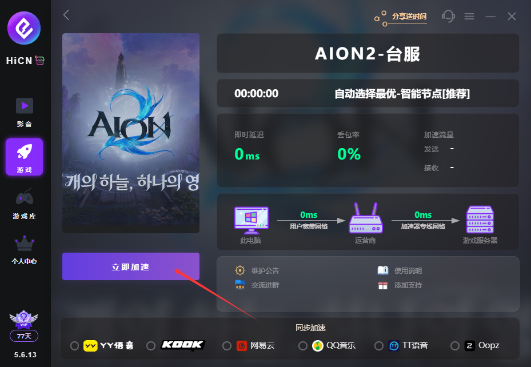Open the hamburger menu icon
Image resolution: width=531 pixels, height=367 pixels.
click(469, 16)
